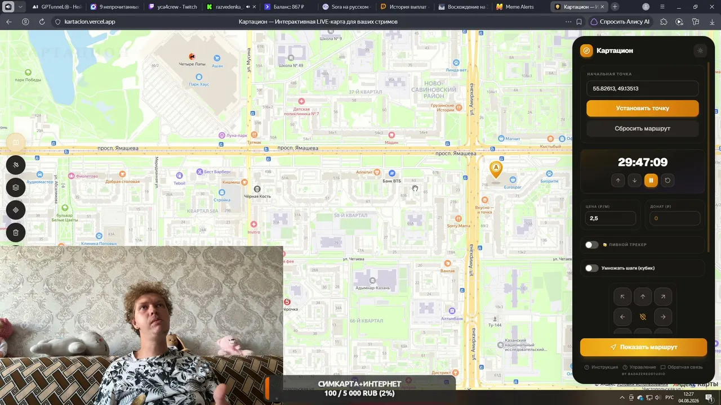Switch to the 9 непрочитанных tab
Screen dimensions: 721x405
tap(114, 7)
